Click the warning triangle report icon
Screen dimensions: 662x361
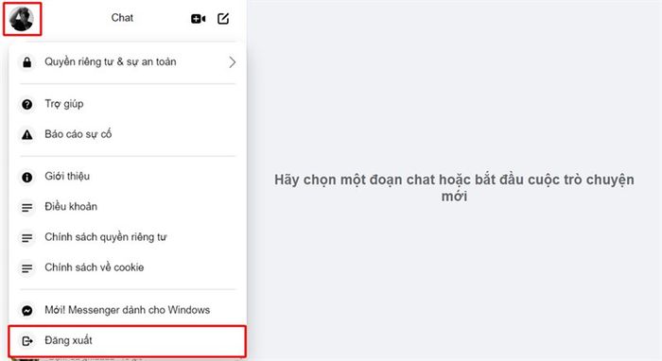27,134
